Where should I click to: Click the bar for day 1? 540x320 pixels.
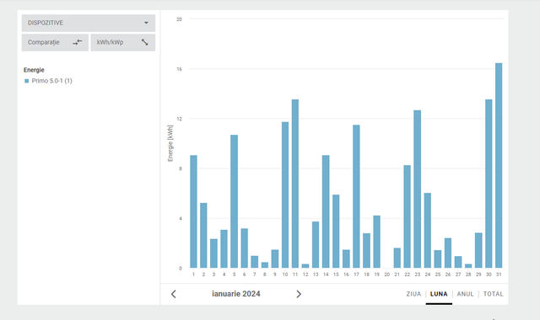(x=193, y=211)
